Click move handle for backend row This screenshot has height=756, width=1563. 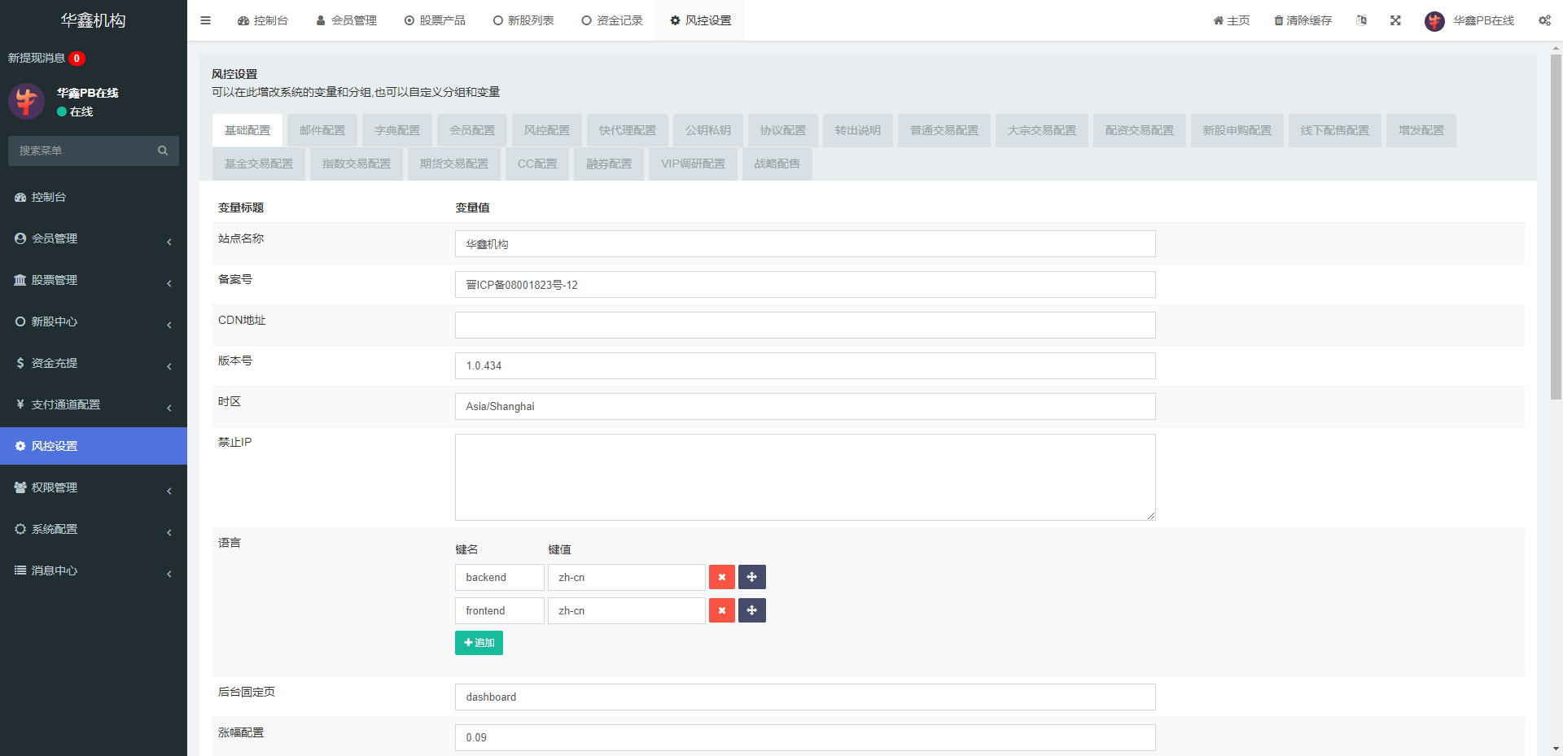752,577
